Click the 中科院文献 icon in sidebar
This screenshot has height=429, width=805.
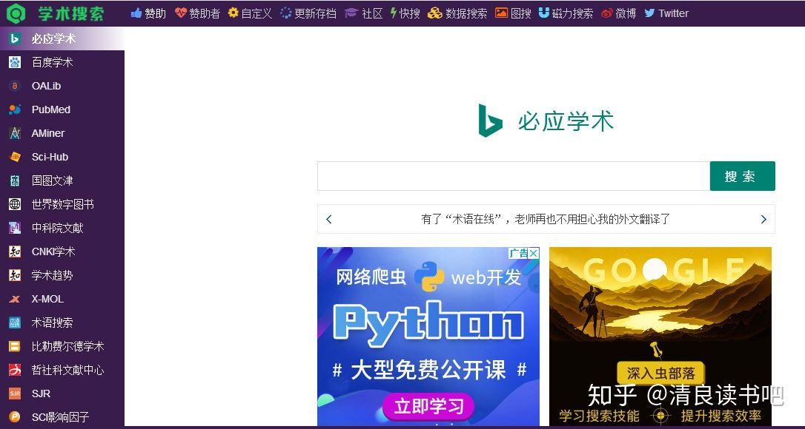pos(15,228)
